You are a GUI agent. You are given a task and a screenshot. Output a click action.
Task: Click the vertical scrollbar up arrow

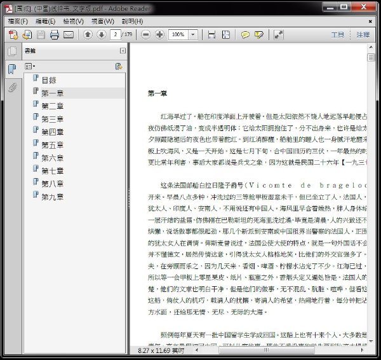(371, 47)
